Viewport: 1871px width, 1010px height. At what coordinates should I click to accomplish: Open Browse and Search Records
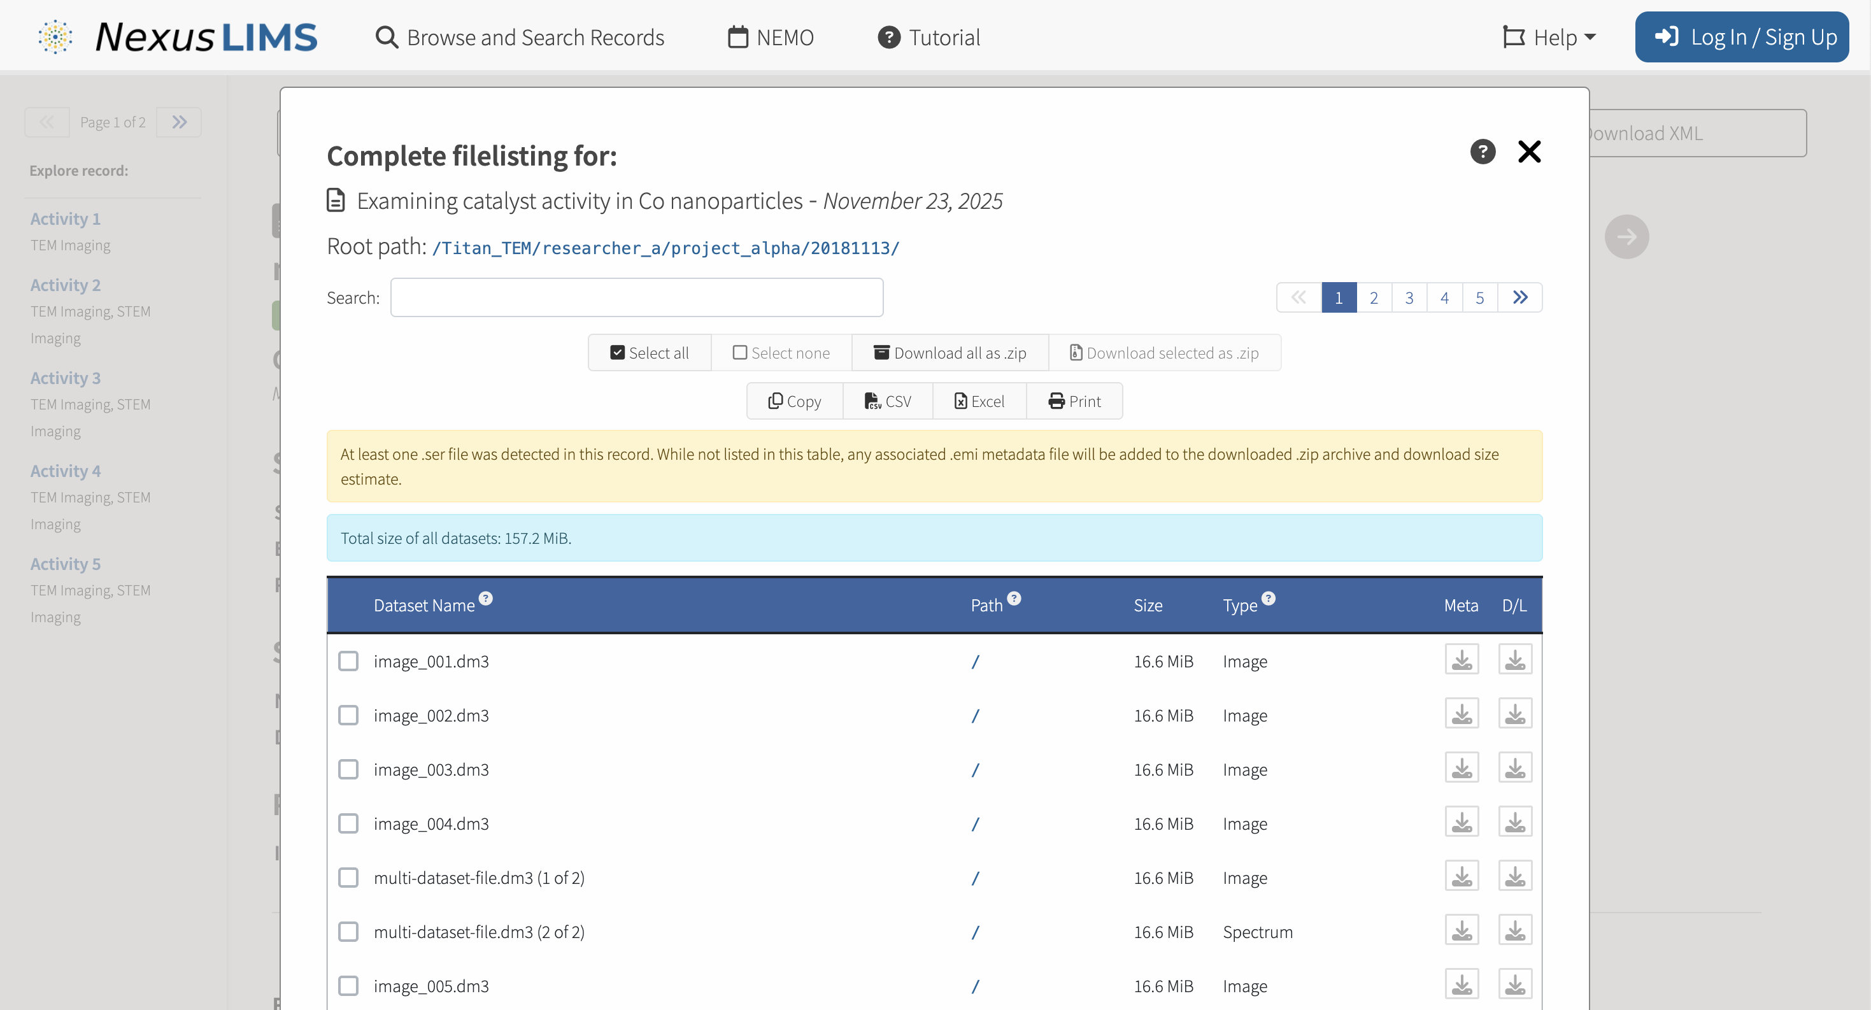pyautogui.click(x=520, y=37)
